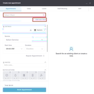Collapse the NOTIFICATIONS section
Viewport: 94px width, 94px height.
pyautogui.click(x=45, y=70)
